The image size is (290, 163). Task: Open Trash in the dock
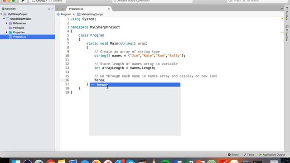274,162
